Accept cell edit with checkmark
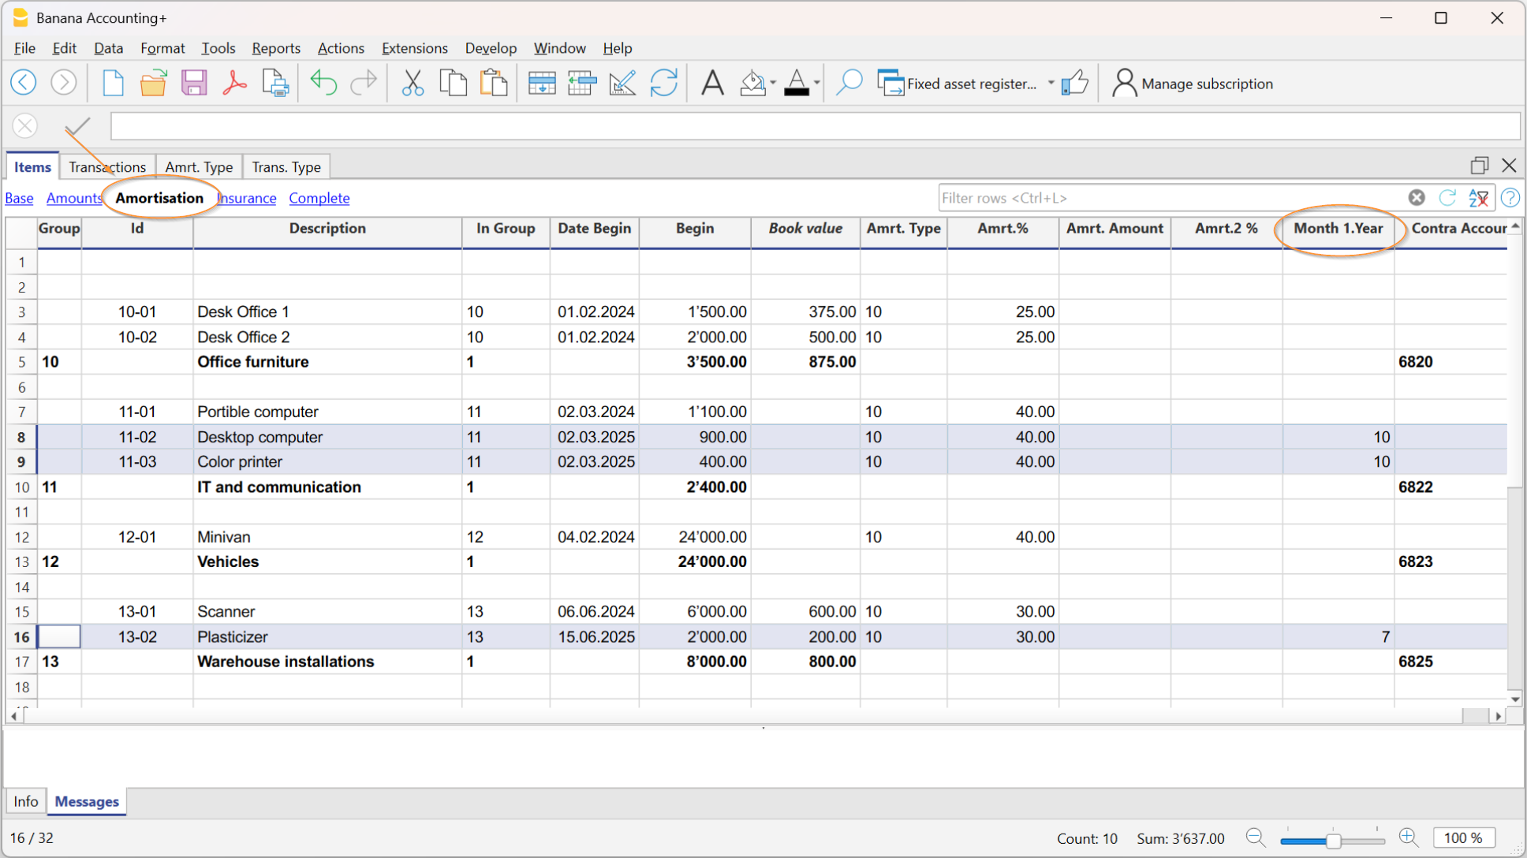 (77, 126)
